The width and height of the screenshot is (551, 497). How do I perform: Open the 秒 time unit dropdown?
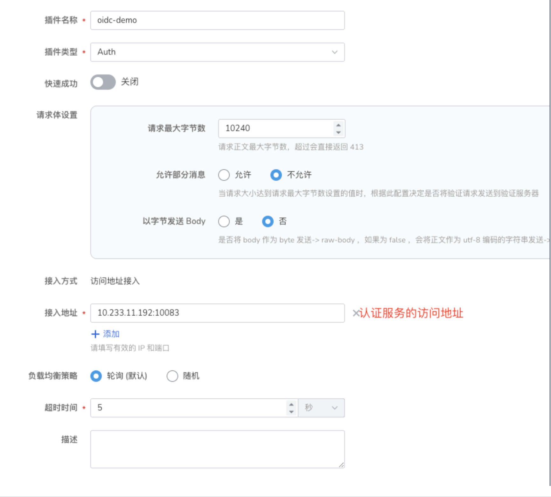321,408
